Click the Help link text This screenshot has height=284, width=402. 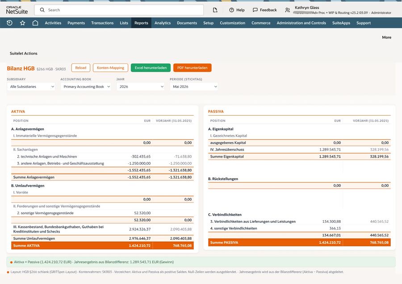pyautogui.click(x=240, y=10)
